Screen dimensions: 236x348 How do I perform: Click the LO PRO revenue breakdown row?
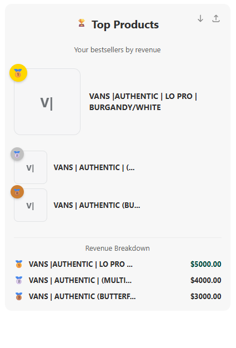click(x=118, y=264)
